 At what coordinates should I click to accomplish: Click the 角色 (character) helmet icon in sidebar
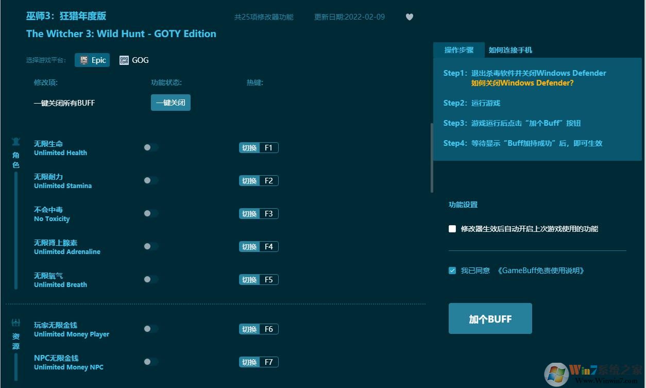(15, 141)
